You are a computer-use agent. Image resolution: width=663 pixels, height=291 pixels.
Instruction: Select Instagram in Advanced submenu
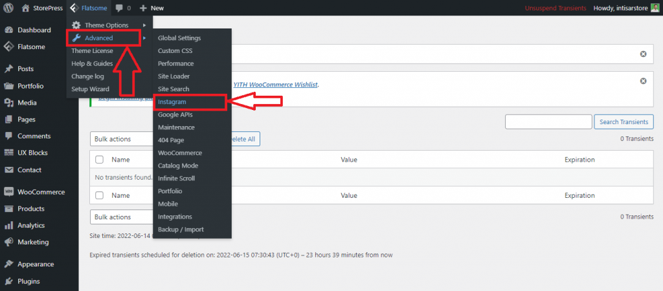click(172, 102)
